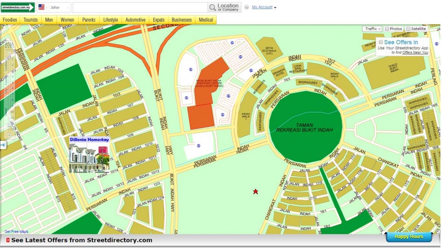
Task: Click the red star map marker
Action: [x=256, y=191]
